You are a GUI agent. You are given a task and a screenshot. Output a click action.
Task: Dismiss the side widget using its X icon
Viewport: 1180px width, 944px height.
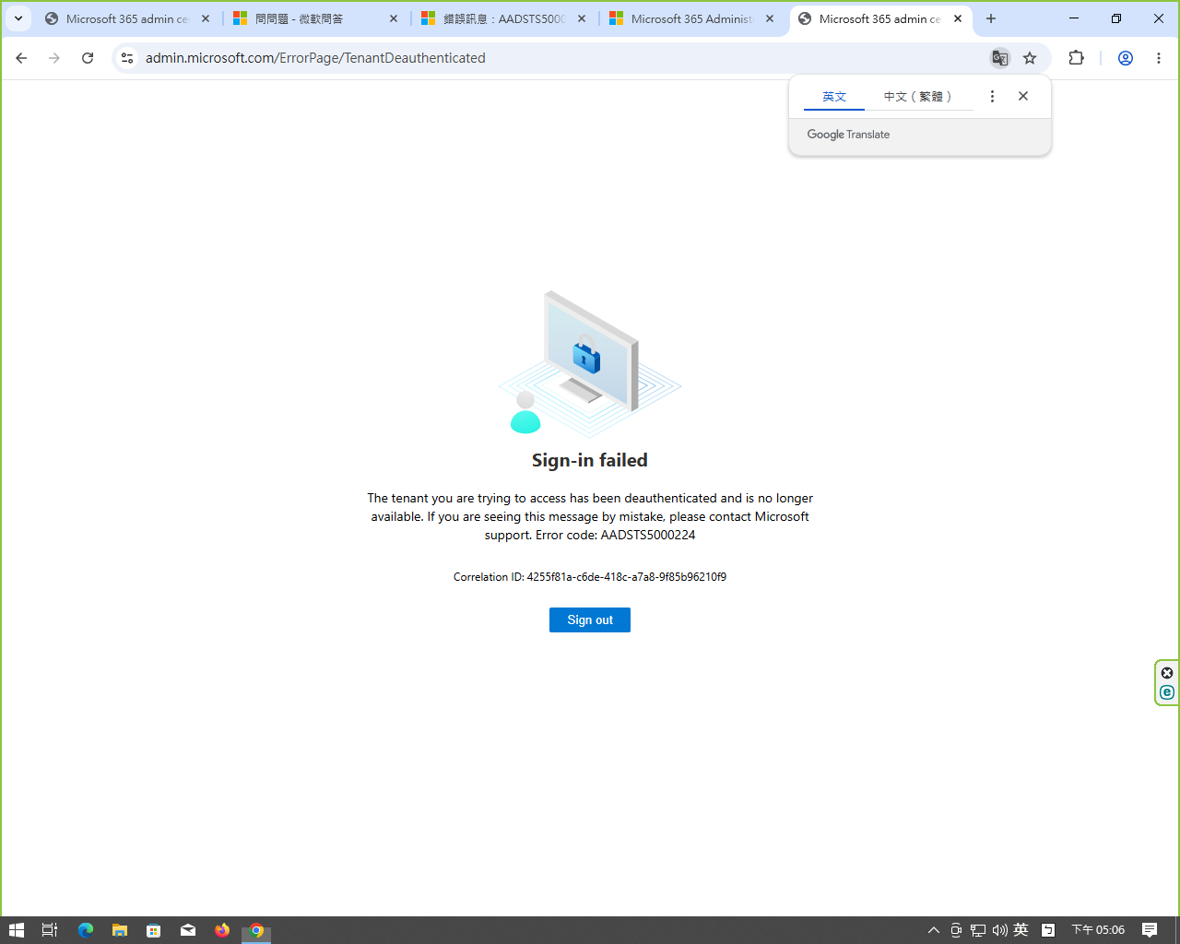tap(1167, 673)
